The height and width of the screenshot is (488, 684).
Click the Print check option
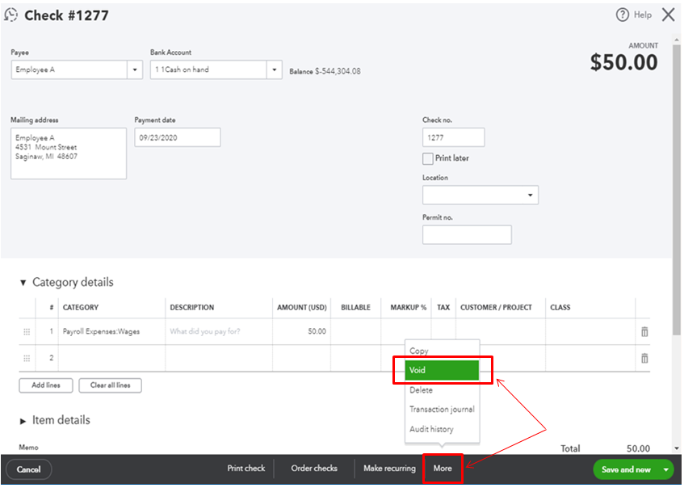[x=245, y=467]
